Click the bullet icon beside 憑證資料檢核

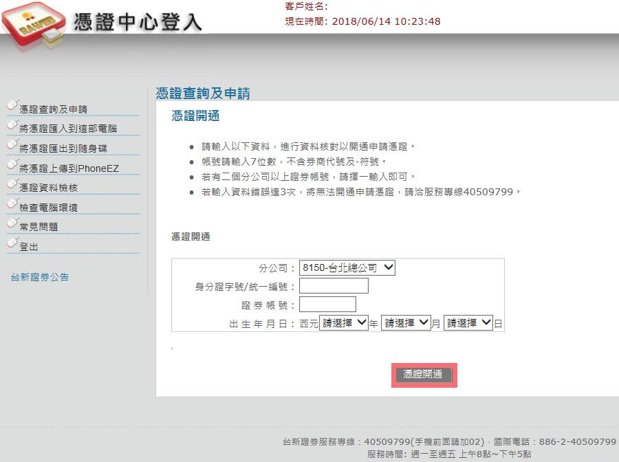[x=12, y=184]
